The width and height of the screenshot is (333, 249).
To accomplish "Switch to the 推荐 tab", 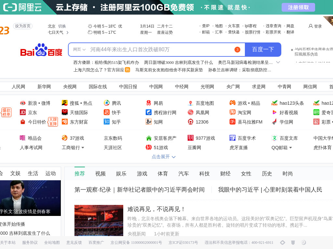I will point(80,174).
